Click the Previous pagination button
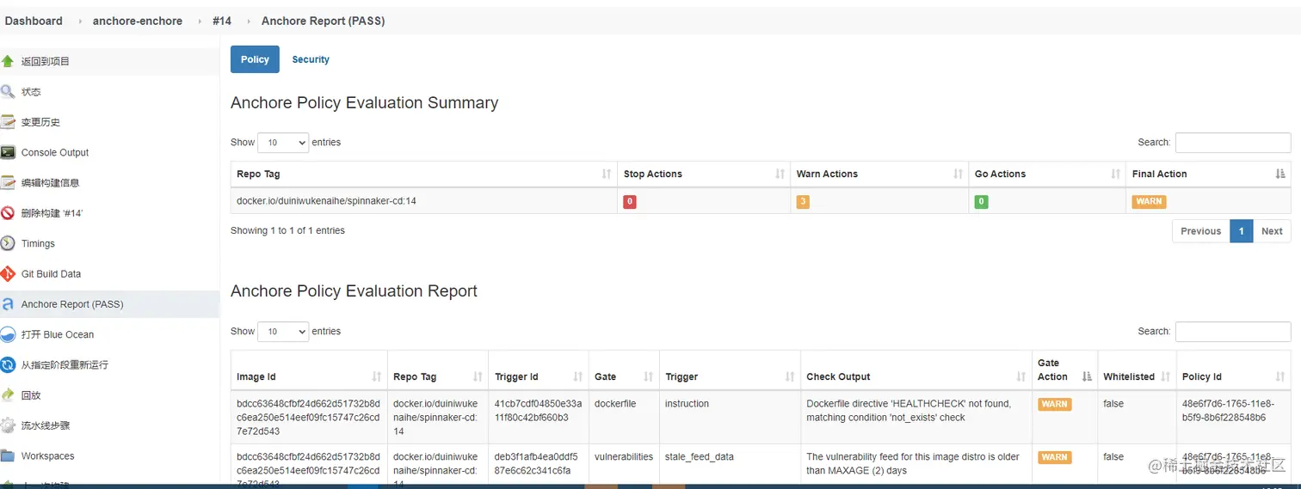The width and height of the screenshot is (1301, 489). tap(1200, 231)
